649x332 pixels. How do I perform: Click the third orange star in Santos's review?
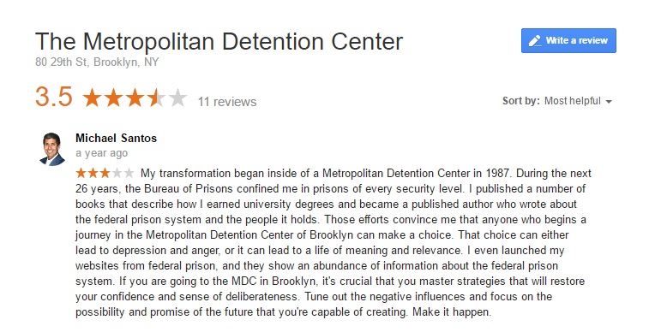pyautogui.click(x=105, y=173)
